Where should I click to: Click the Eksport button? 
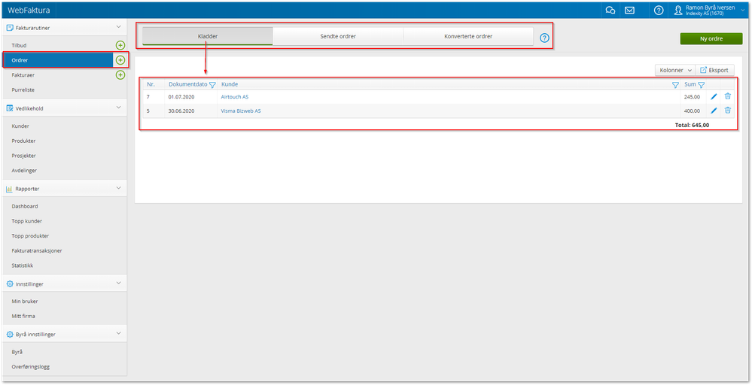(x=714, y=71)
